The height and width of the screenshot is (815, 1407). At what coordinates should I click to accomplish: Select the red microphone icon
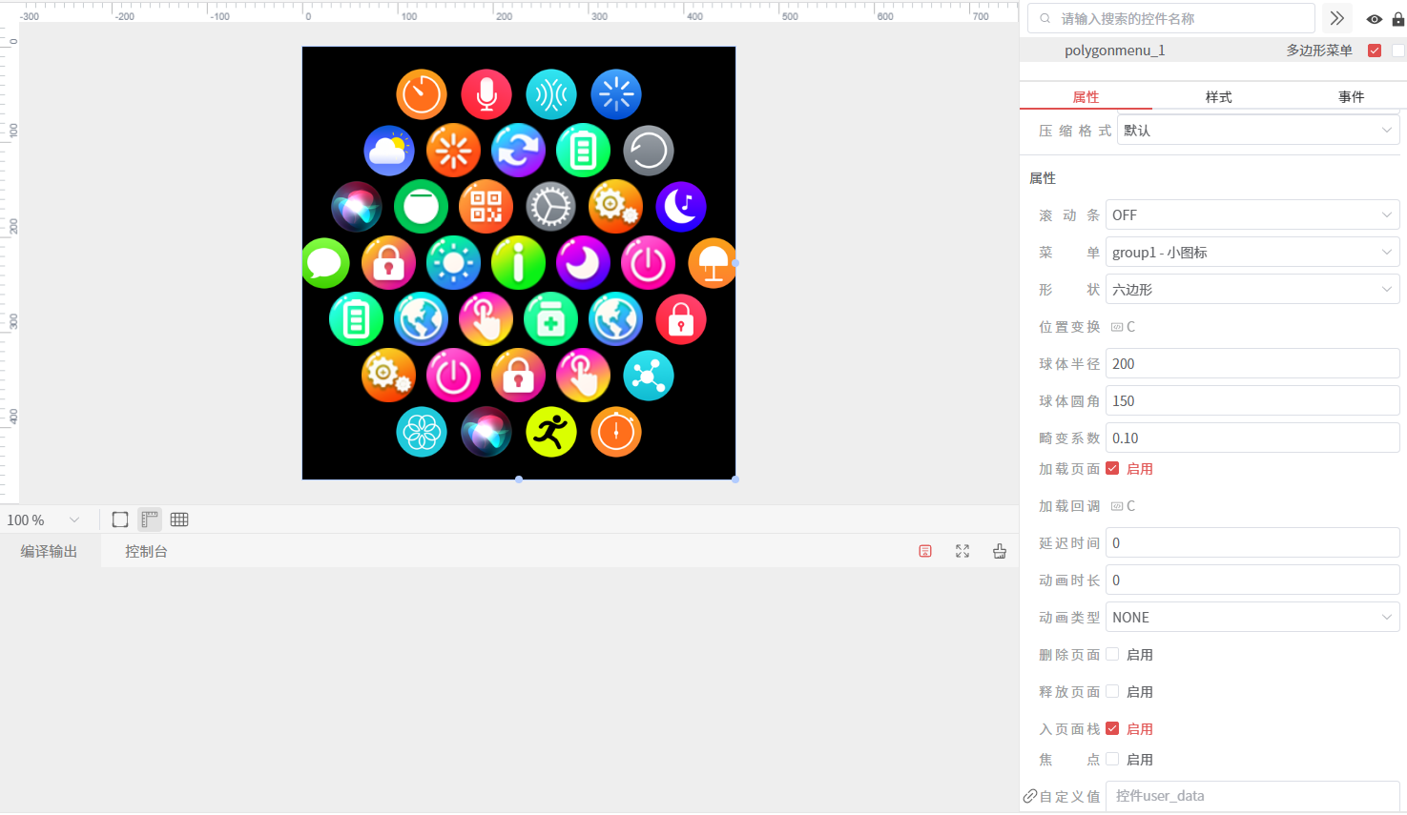point(486,94)
